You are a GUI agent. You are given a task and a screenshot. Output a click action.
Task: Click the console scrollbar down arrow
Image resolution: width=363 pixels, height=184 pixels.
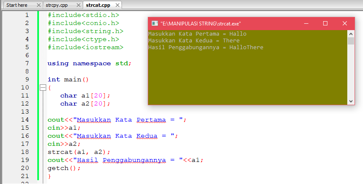coord(351,101)
